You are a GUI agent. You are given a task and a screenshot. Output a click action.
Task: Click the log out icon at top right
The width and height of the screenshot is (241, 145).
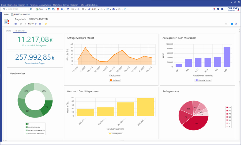click(222, 9)
